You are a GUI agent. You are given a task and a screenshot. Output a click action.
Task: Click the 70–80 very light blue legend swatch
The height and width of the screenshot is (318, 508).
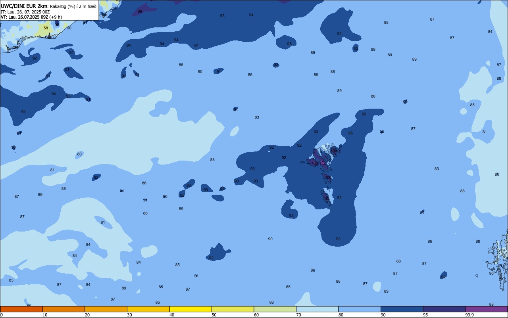click(317, 309)
